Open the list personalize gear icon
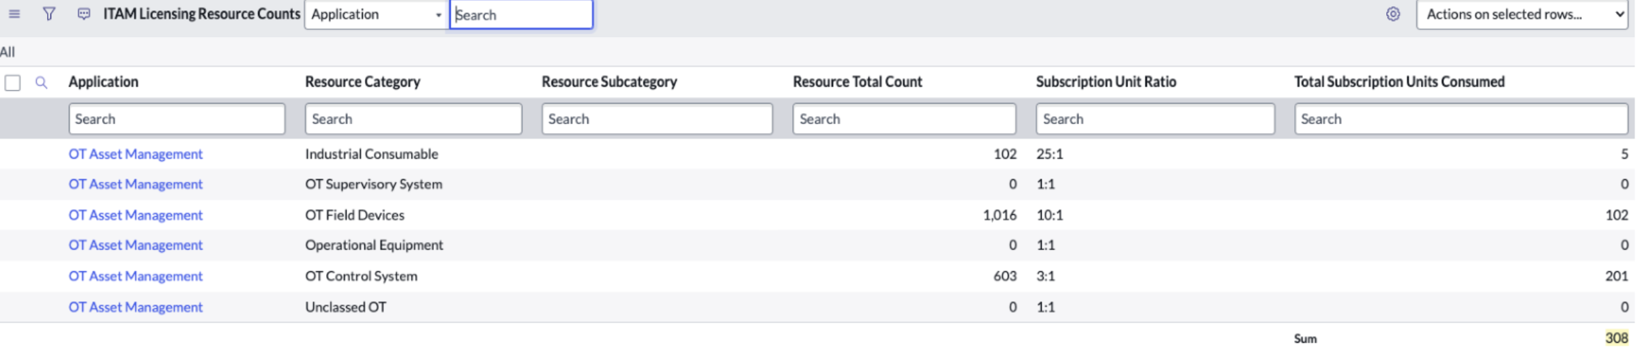This screenshot has height=364, width=1640. [x=1393, y=14]
